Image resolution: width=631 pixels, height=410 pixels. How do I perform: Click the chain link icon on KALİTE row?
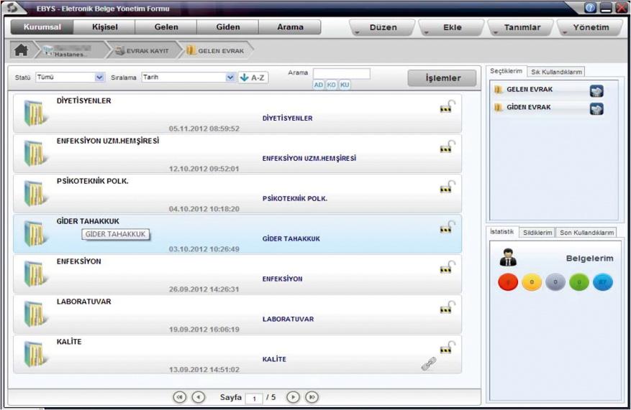(429, 364)
